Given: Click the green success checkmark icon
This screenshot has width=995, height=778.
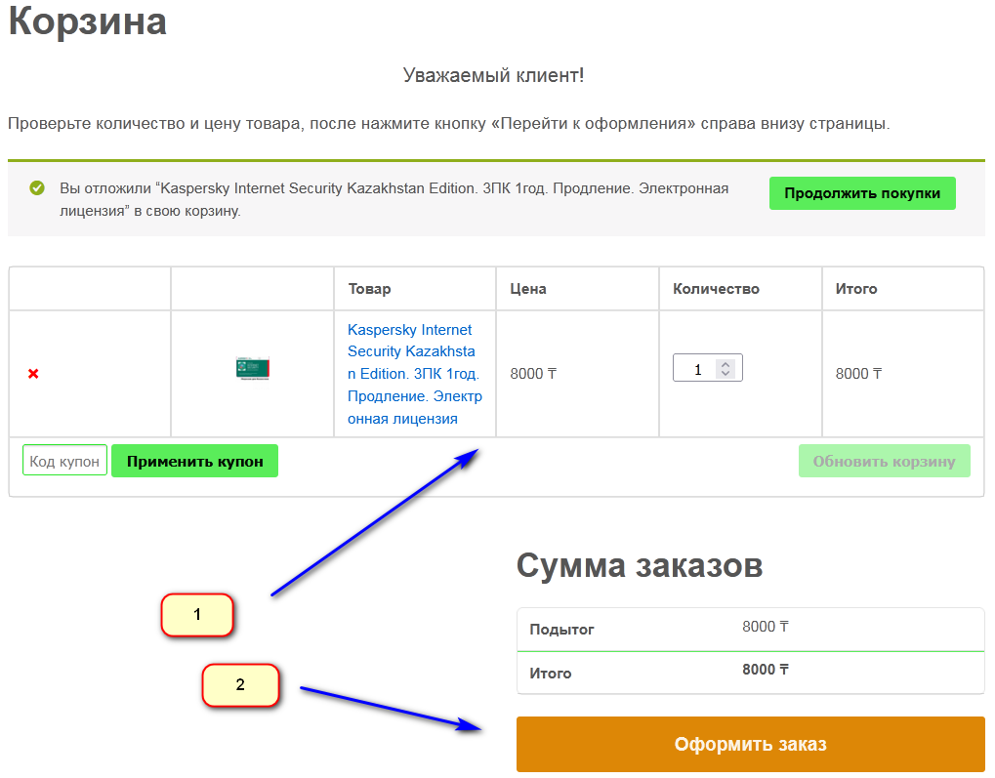Looking at the screenshot, I should click(37, 187).
